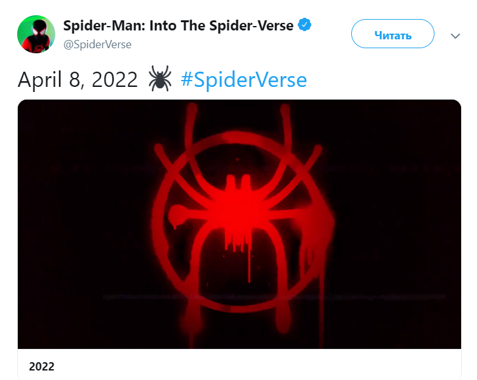
Task: Click the black spider emoji in the tweet
Action: (x=159, y=80)
